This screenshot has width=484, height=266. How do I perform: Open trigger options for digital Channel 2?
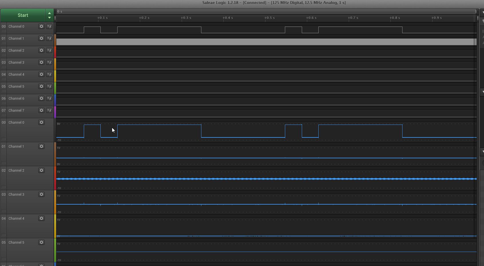pyautogui.click(x=49, y=50)
